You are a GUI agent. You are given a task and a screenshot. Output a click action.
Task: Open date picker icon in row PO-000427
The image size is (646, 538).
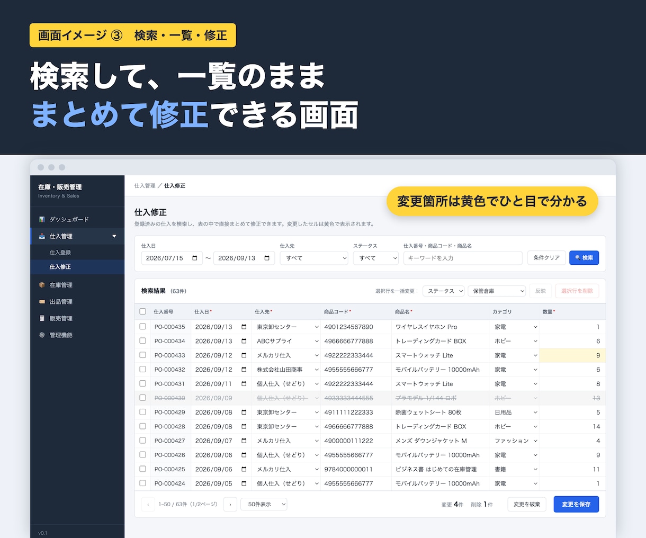[244, 441]
